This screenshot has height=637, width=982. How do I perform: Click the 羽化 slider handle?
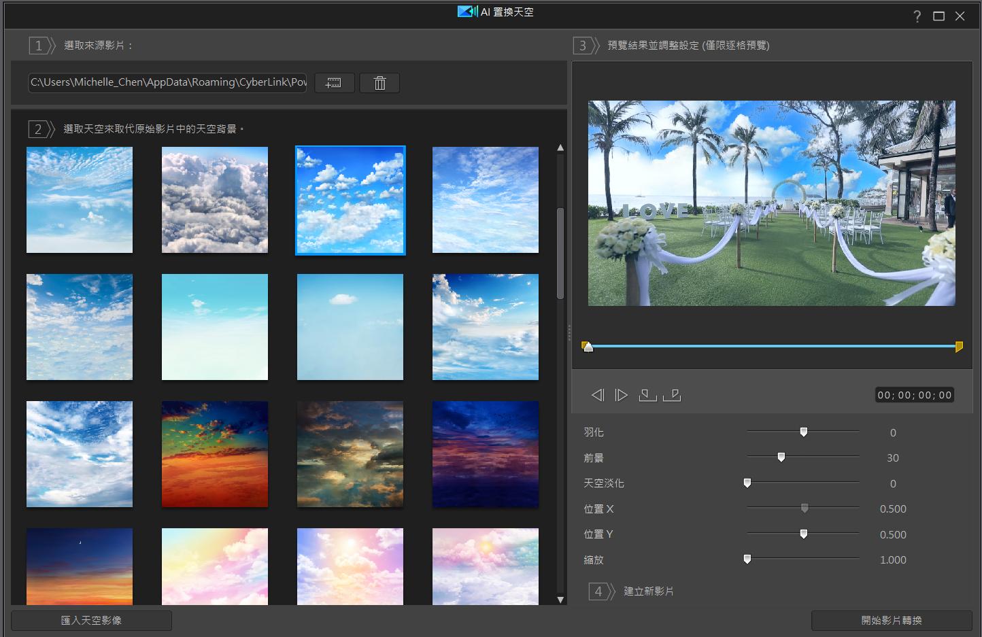pyautogui.click(x=804, y=432)
